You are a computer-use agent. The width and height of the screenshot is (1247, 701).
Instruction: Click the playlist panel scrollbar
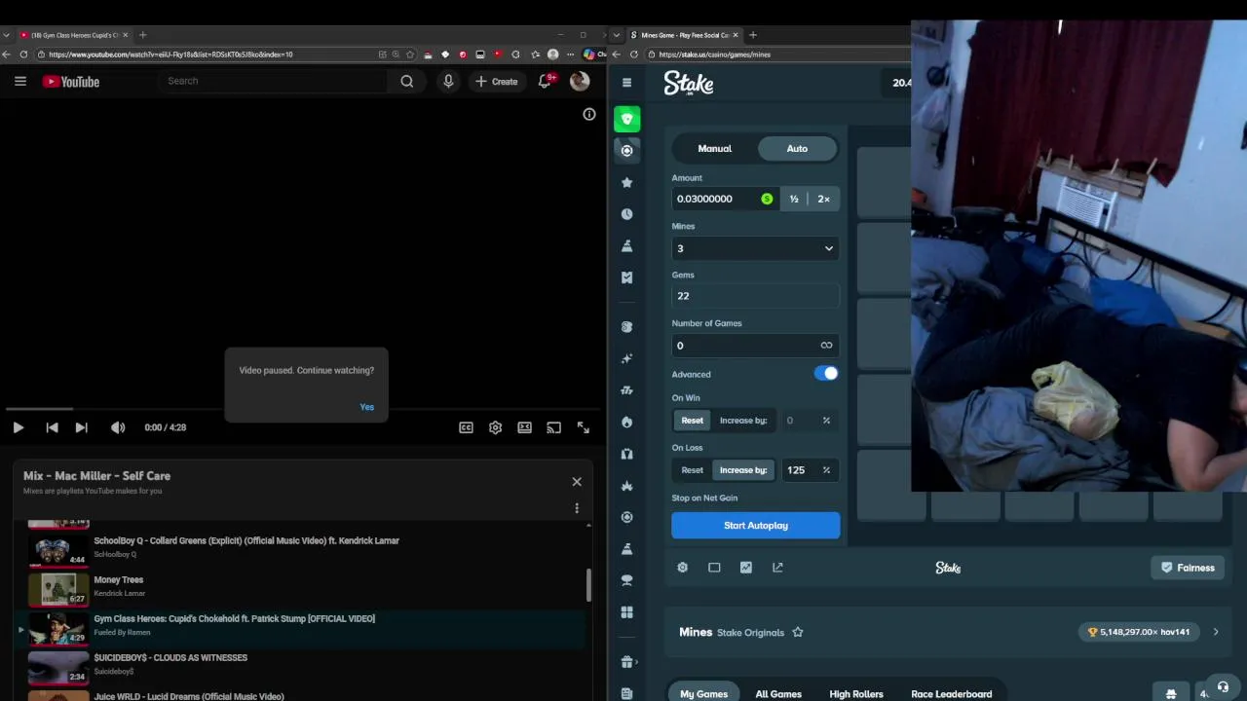pyautogui.click(x=588, y=585)
